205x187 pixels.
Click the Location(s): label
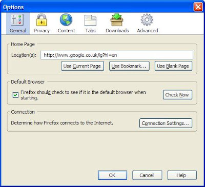(24, 55)
